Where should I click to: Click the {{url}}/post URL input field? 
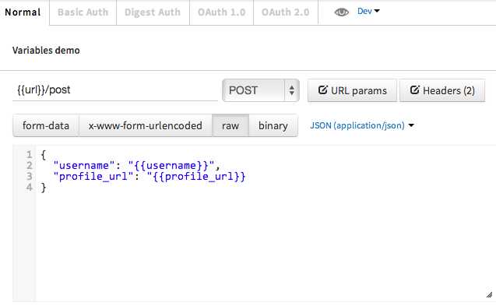click(x=114, y=90)
